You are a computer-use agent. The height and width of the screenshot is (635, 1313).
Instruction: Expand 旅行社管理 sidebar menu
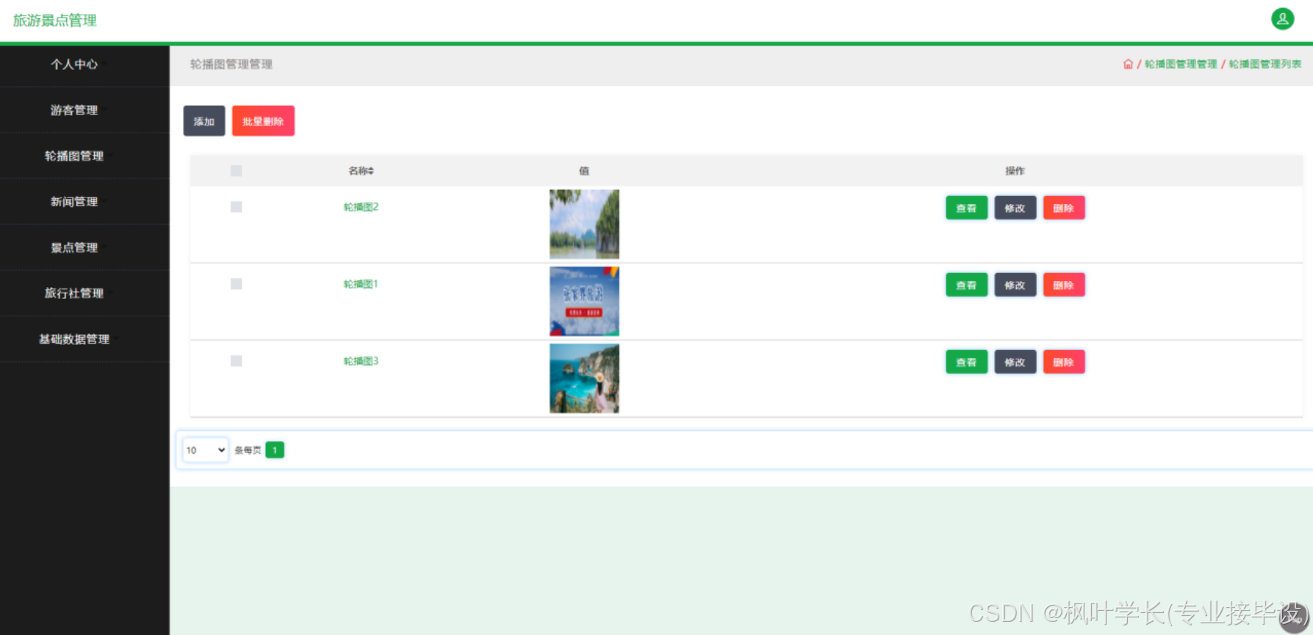pos(74,293)
